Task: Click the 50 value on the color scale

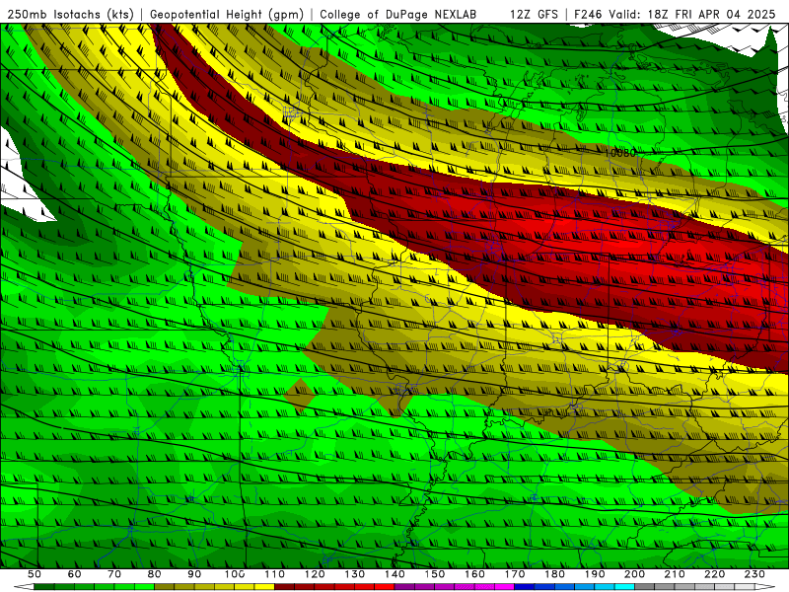Action: [x=35, y=574]
